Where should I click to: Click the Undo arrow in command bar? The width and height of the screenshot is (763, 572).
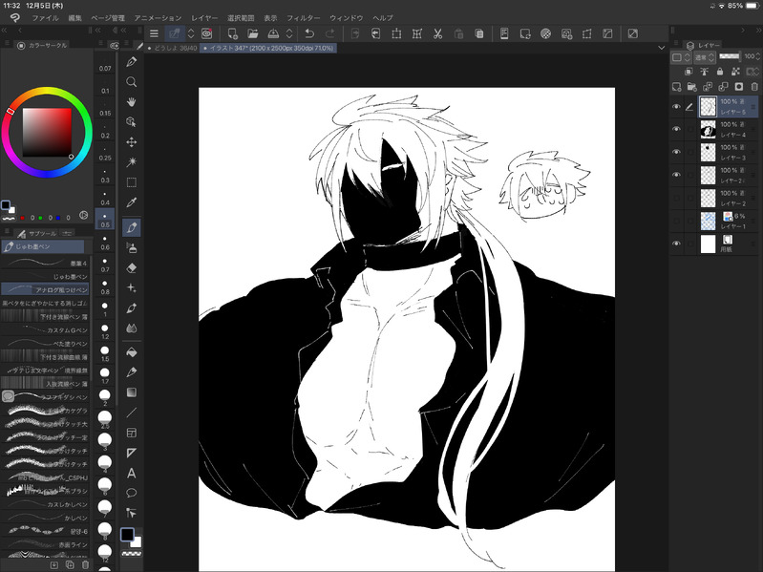coord(309,33)
